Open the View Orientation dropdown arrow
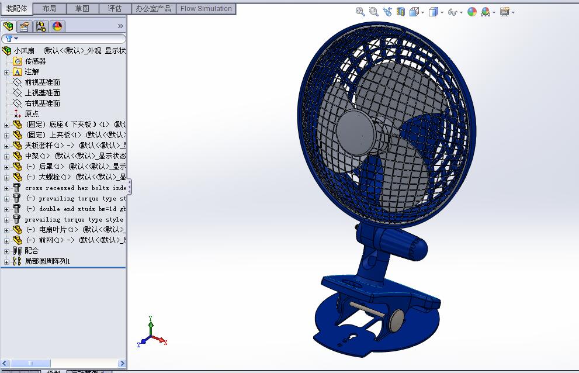The width and height of the screenshot is (579, 373). 422,12
